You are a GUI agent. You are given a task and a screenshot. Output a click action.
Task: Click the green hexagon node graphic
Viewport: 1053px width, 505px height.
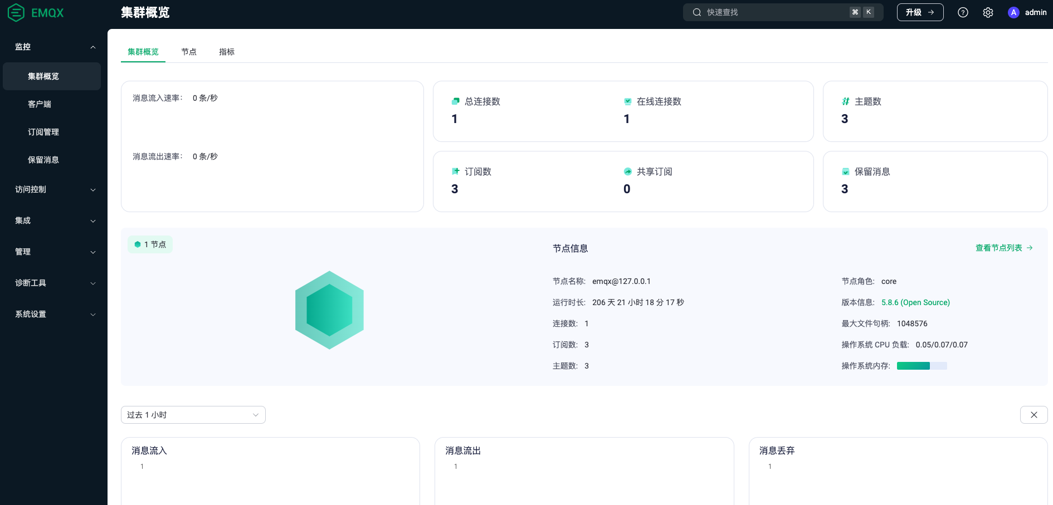click(x=329, y=310)
